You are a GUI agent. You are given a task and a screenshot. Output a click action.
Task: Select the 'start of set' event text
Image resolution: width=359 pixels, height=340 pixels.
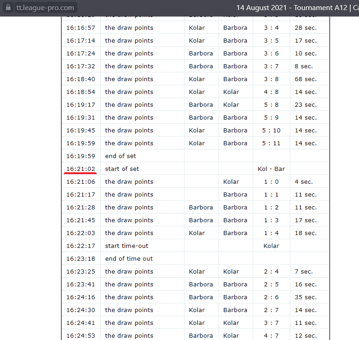122,169
